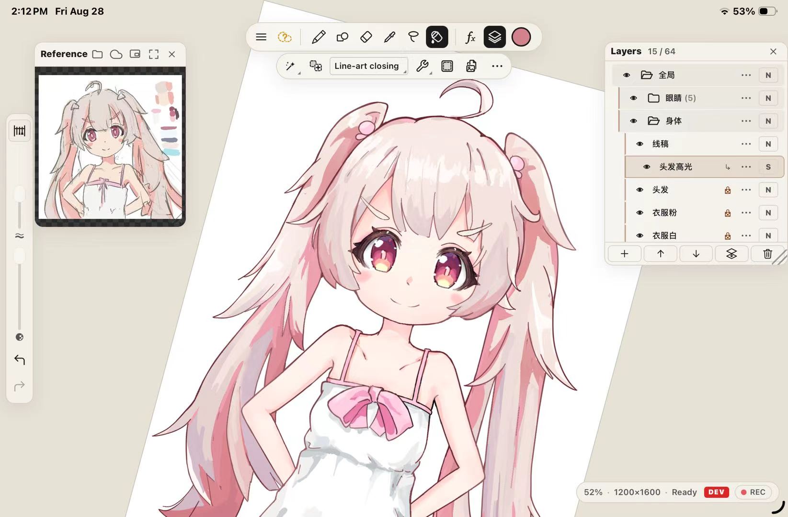The width and height of the screenshot is (788, 517).
Task: Select the Shapes tool
Action: point(343,37)
